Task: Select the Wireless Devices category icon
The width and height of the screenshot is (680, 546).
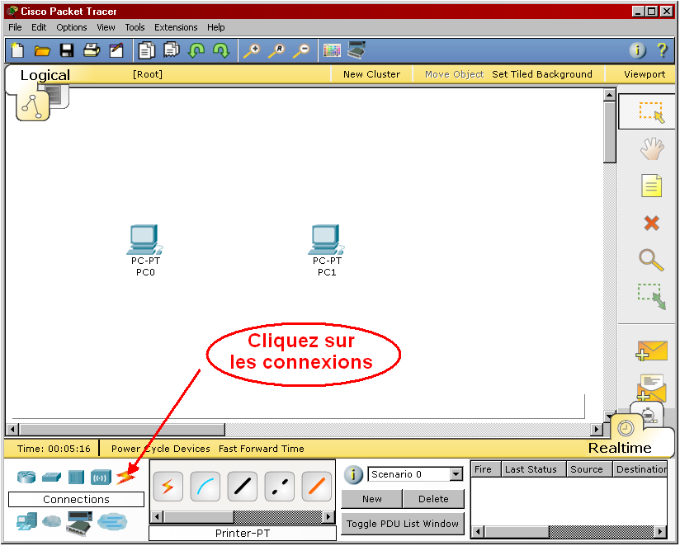Action: (101, 477)
